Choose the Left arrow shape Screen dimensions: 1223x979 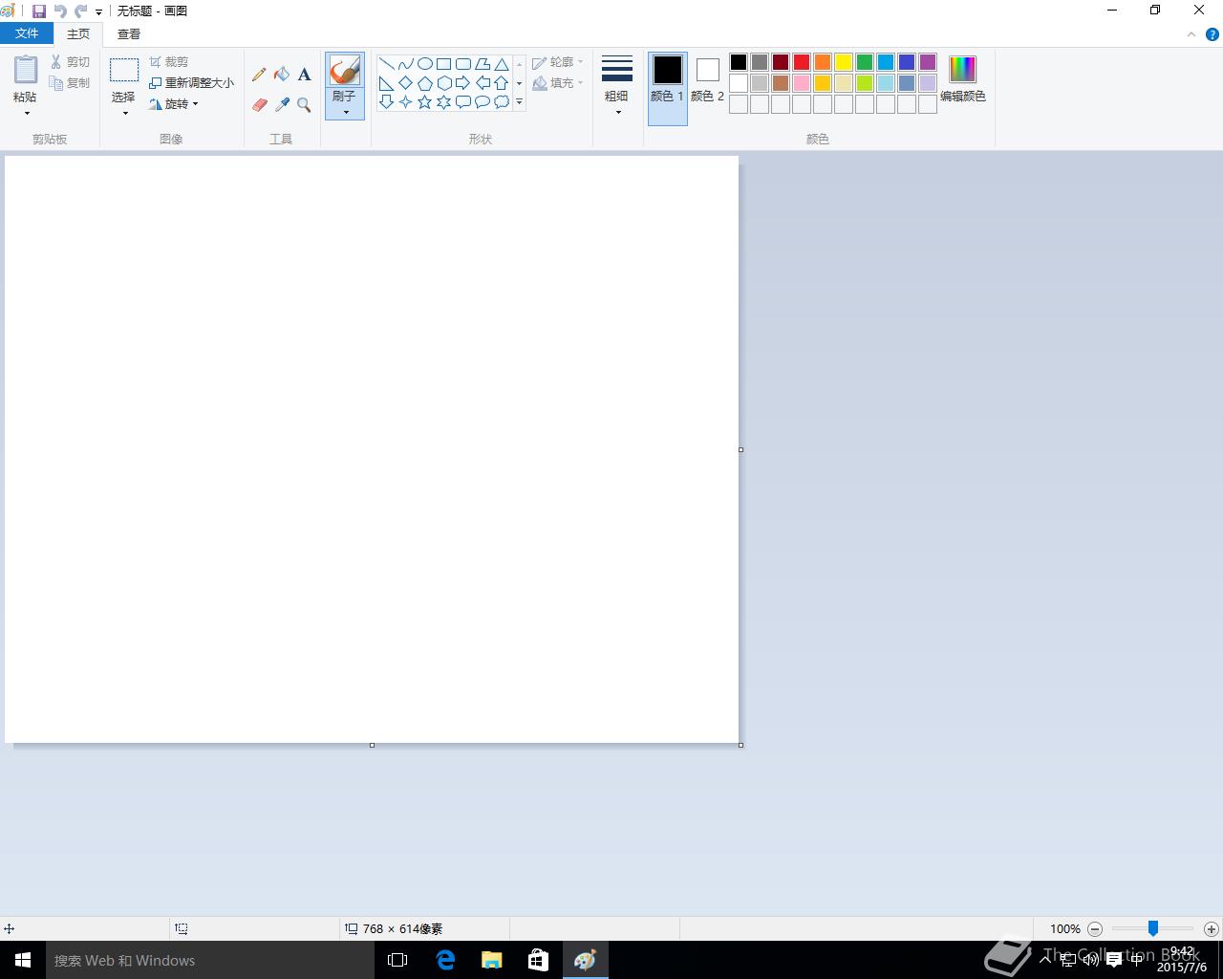tap(483, 83)
